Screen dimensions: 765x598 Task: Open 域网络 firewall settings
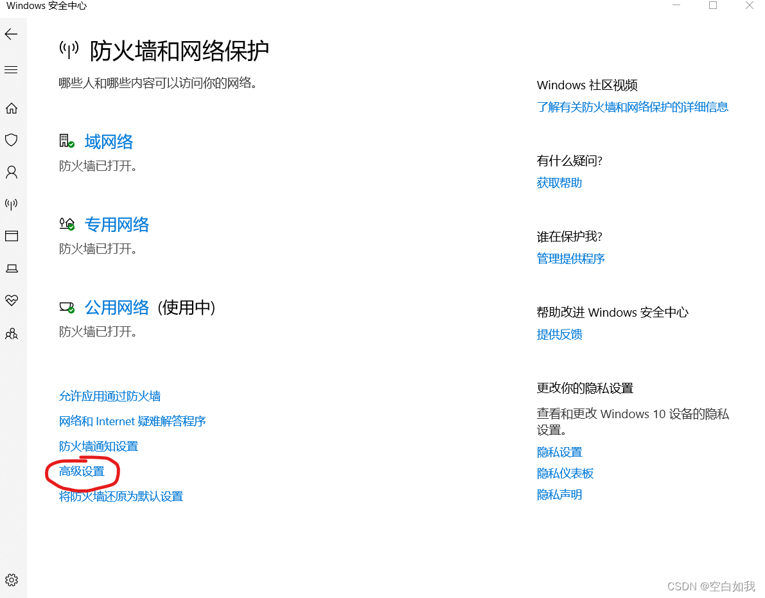(x=109, y=141)
